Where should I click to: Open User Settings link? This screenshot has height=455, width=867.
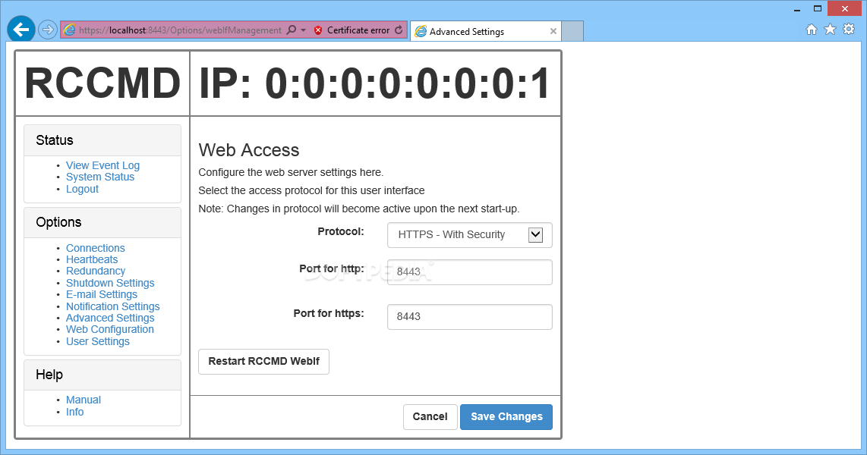coord(98,341)
